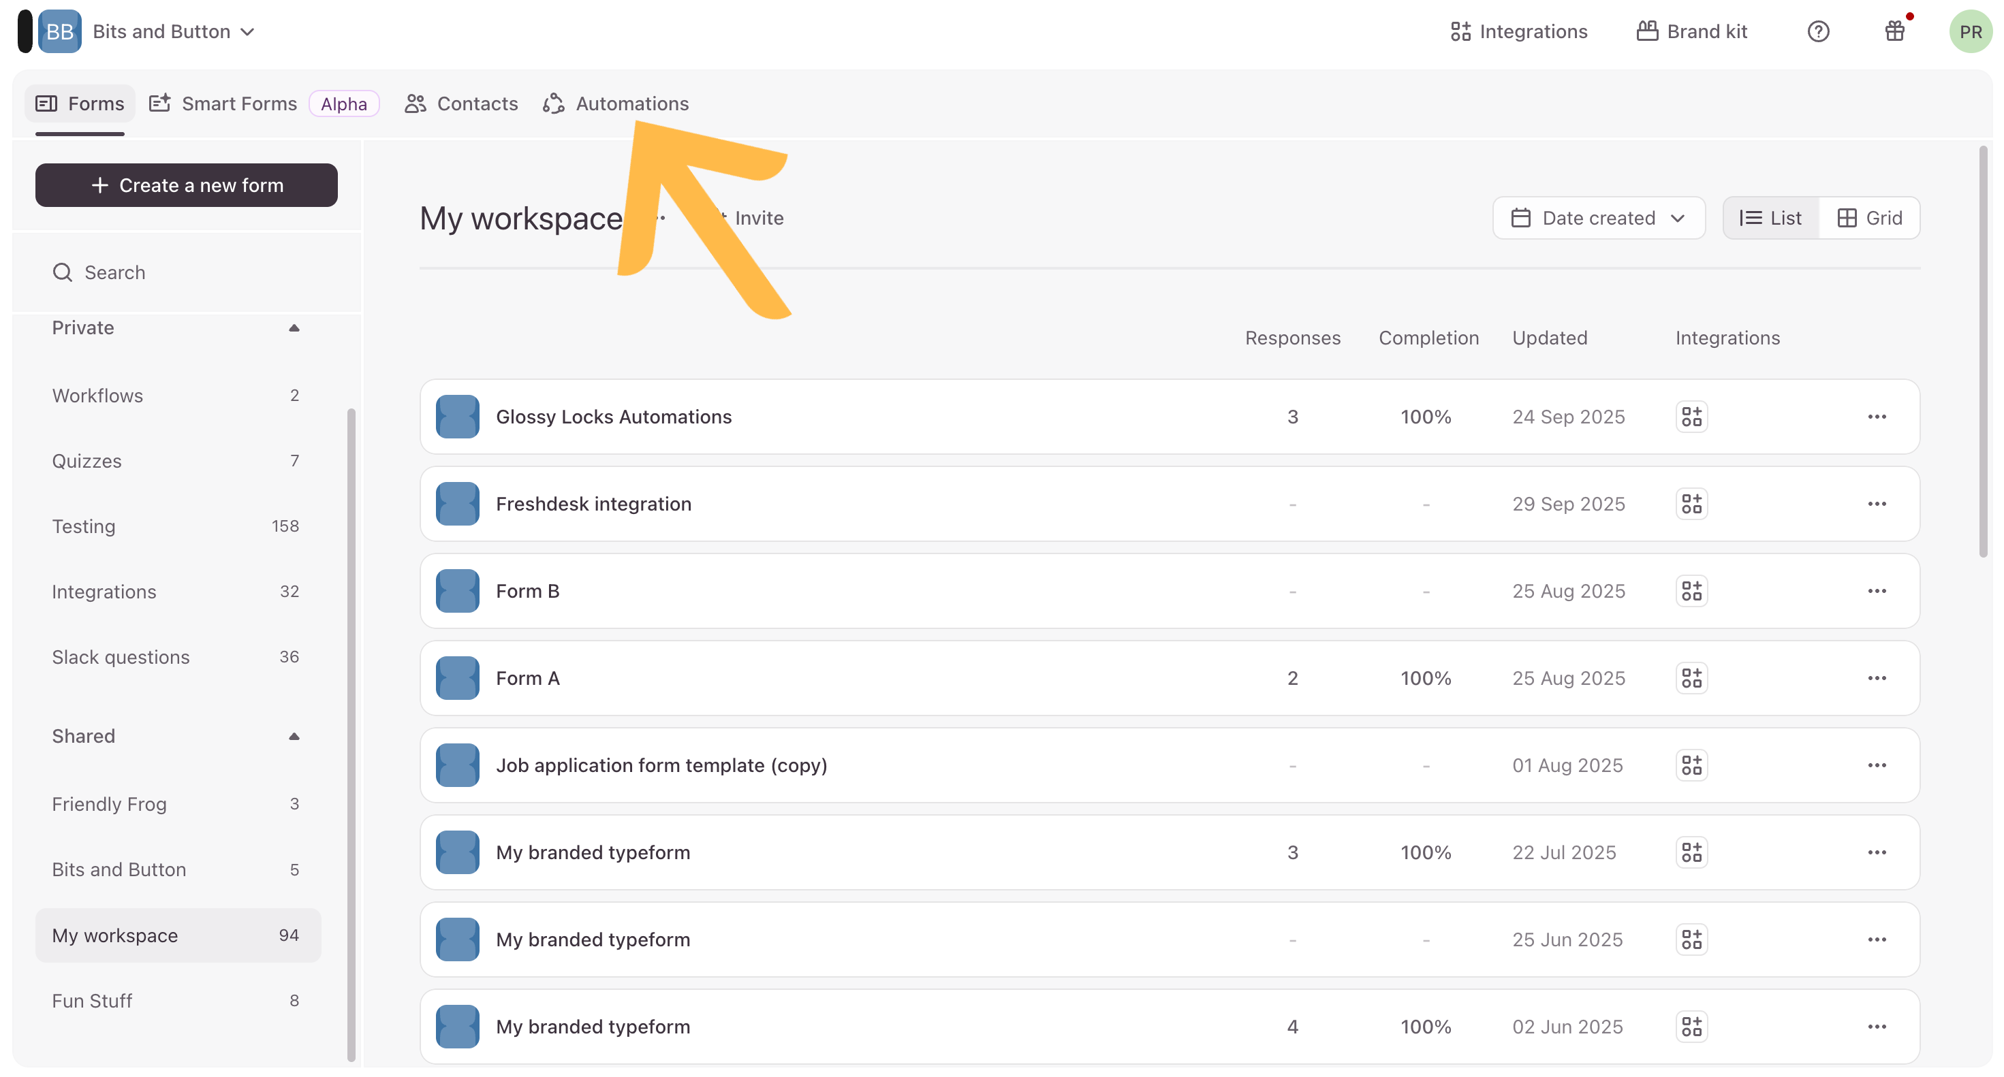The image size is (2004, 1077).
Task: Click Form A blue thumbnail icon
Action: [x=458, y=678]
